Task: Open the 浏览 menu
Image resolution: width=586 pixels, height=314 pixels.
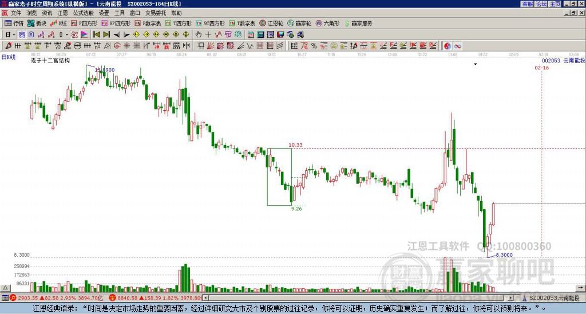Action: [31, 13]
